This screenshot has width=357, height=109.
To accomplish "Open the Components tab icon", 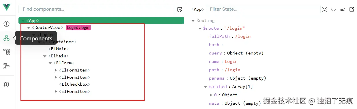I will (x=7, y=38).
